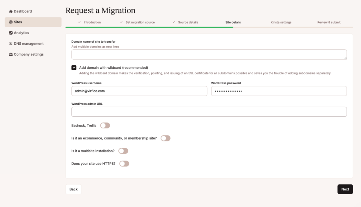Enable the Bedrock, Trellis toggle
Screen dimensions: 361x207
coord(105,125)
